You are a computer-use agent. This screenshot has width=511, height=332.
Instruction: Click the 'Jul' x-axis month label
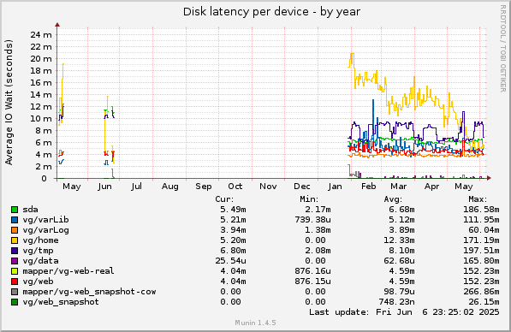coord(137,187)
